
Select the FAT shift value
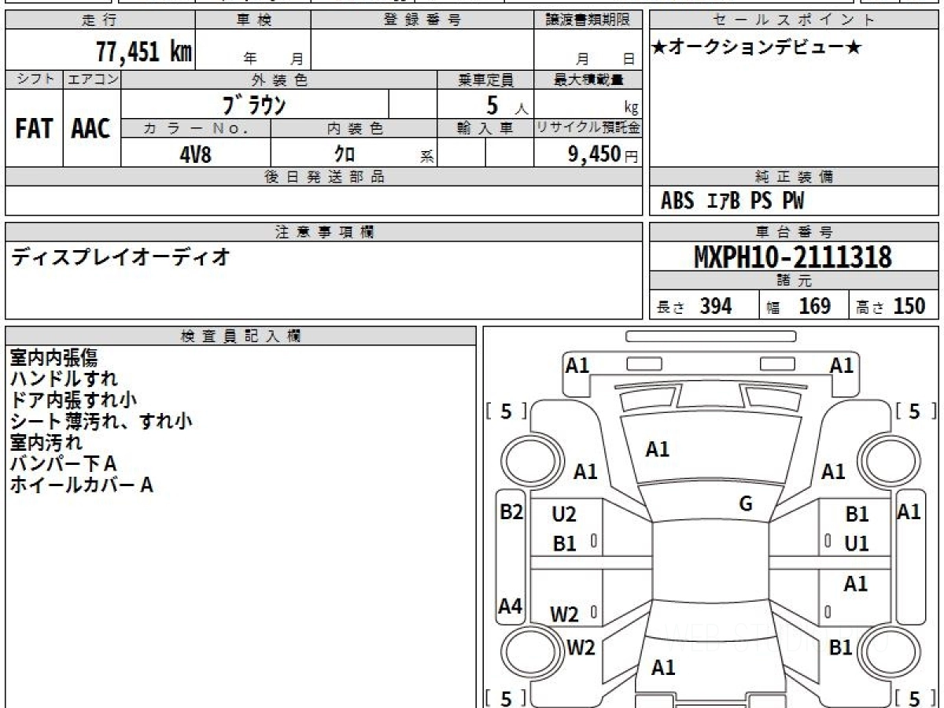click(x=35, y=129)
